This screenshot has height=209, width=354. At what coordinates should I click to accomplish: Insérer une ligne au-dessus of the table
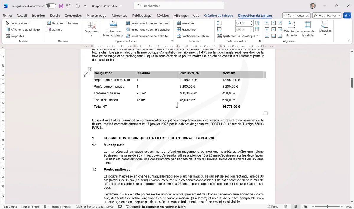[x=113, y=29]
